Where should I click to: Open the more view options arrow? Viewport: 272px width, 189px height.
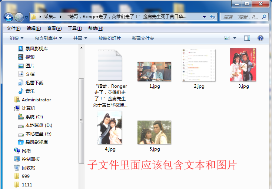(235, 38)
